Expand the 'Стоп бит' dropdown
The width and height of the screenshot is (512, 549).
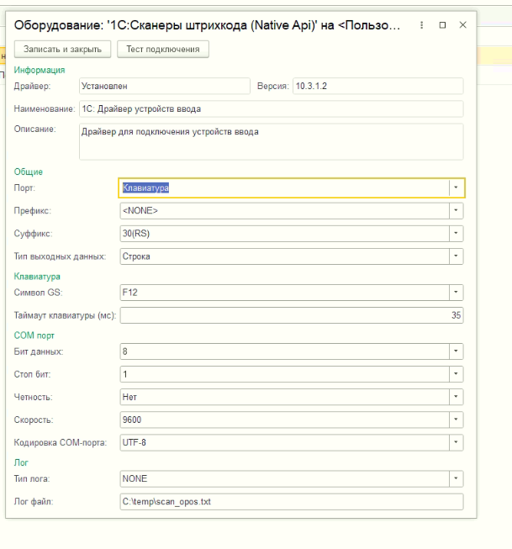click(x=456, y=374)
